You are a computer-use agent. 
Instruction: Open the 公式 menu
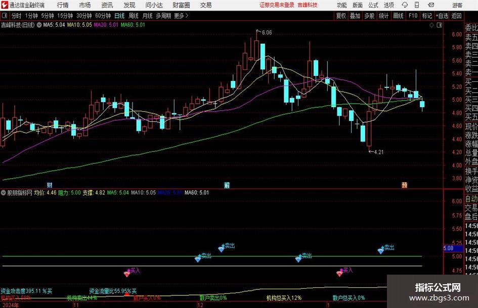pyautogui.click(x=373, y=5)
